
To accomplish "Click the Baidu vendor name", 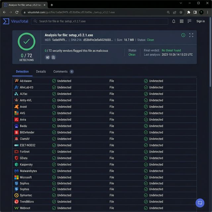I will tap(24, 126).
